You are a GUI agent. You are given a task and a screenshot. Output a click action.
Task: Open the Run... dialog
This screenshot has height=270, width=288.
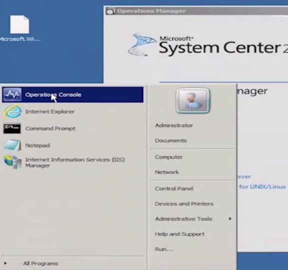[164, 249]
